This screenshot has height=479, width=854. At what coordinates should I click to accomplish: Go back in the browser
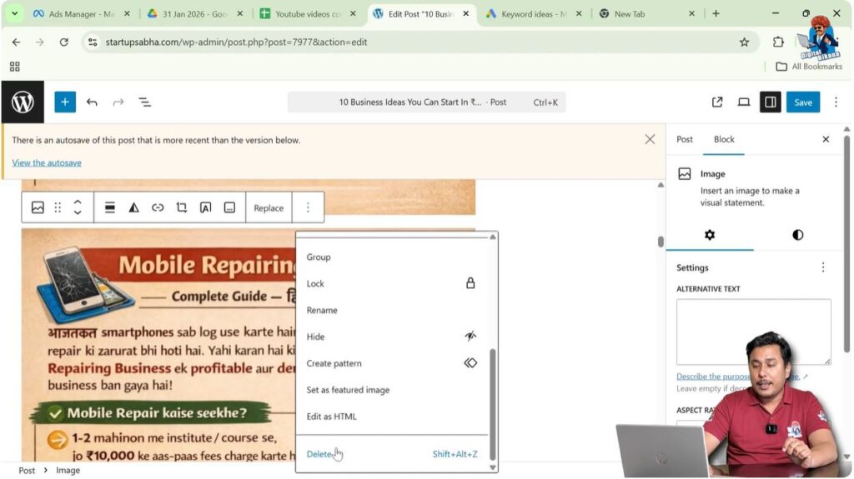tap(16, 42)
